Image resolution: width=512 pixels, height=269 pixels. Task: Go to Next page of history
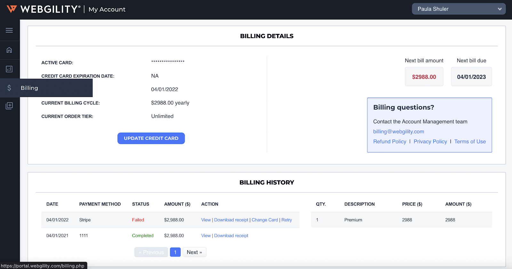[x=194, y=252]
